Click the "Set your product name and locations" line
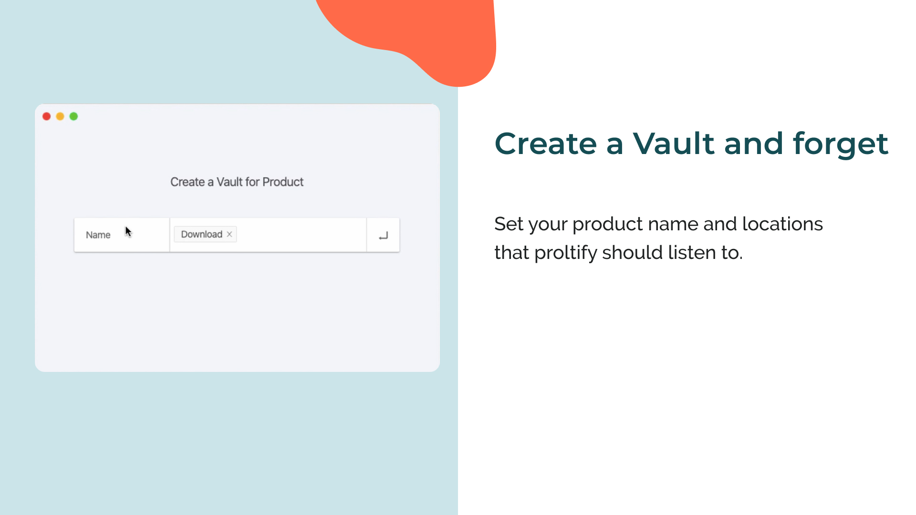This screenshot has width=916, height=515. pos(658,224)
